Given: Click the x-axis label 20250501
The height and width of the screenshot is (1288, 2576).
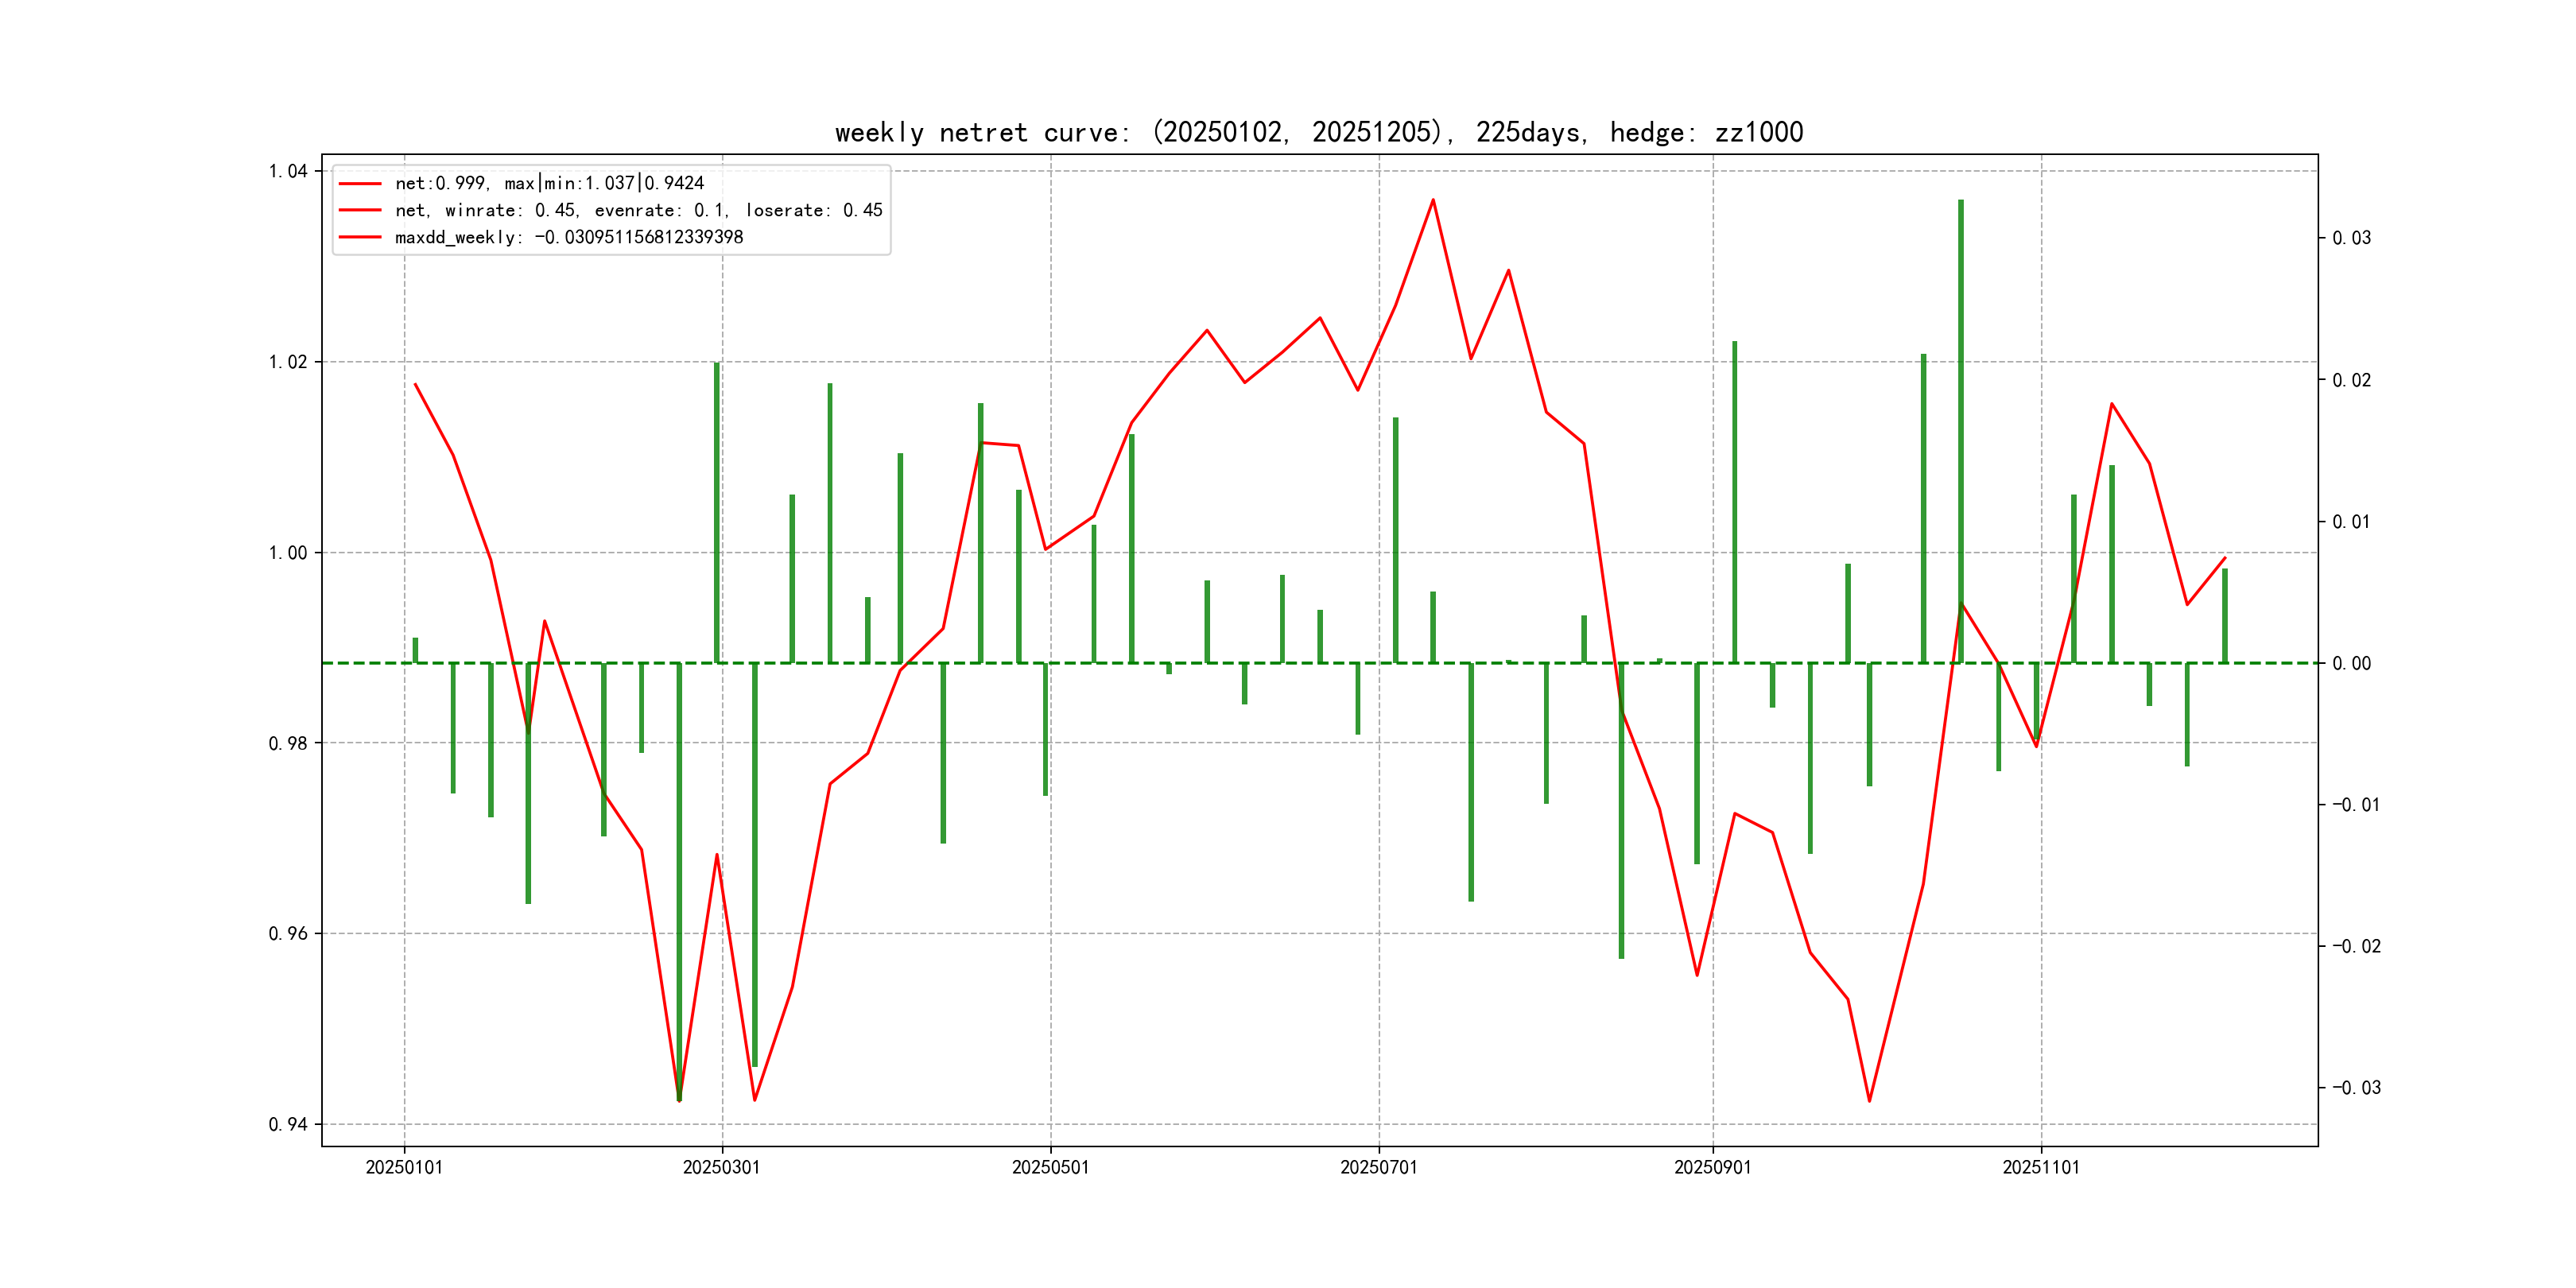Looking at the screenshot, I should [1050, 1167].
